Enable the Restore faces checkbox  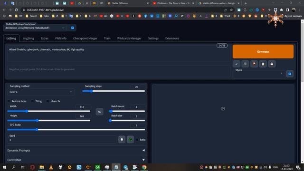point(9,101)
